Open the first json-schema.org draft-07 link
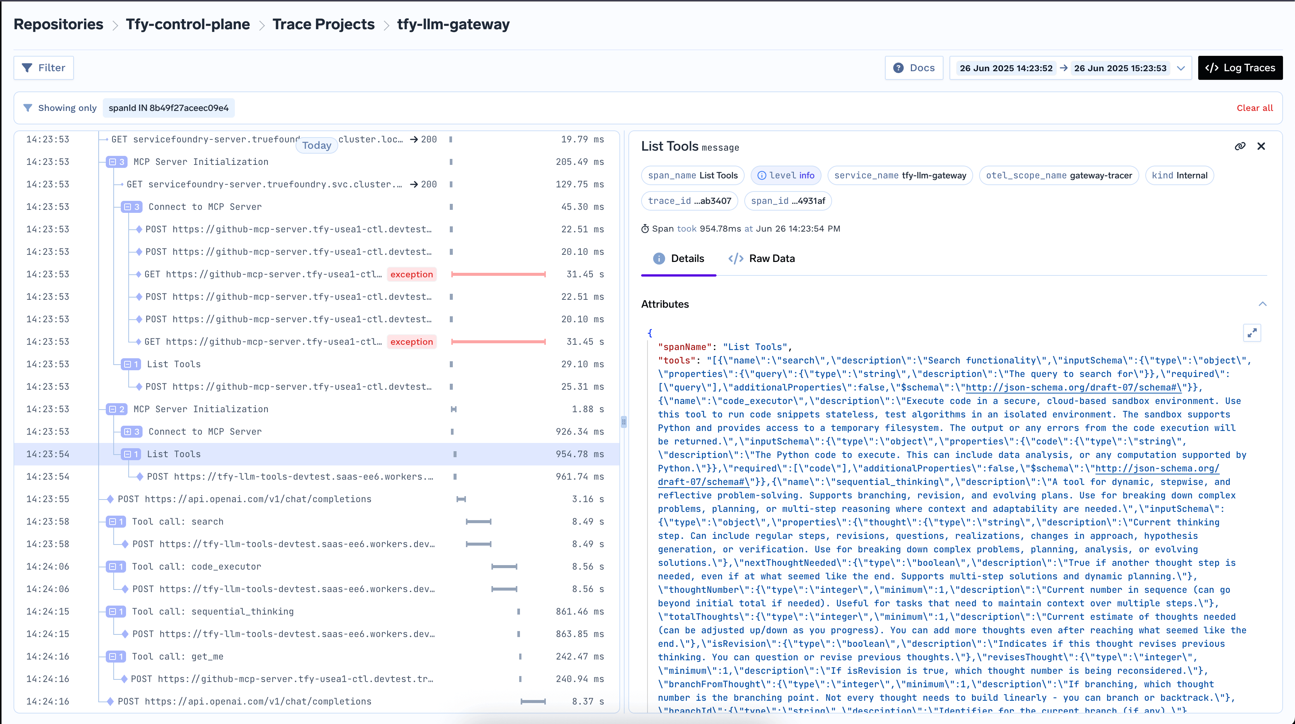This screenshot has width=1295, height=724. [x=1073, y=387]
